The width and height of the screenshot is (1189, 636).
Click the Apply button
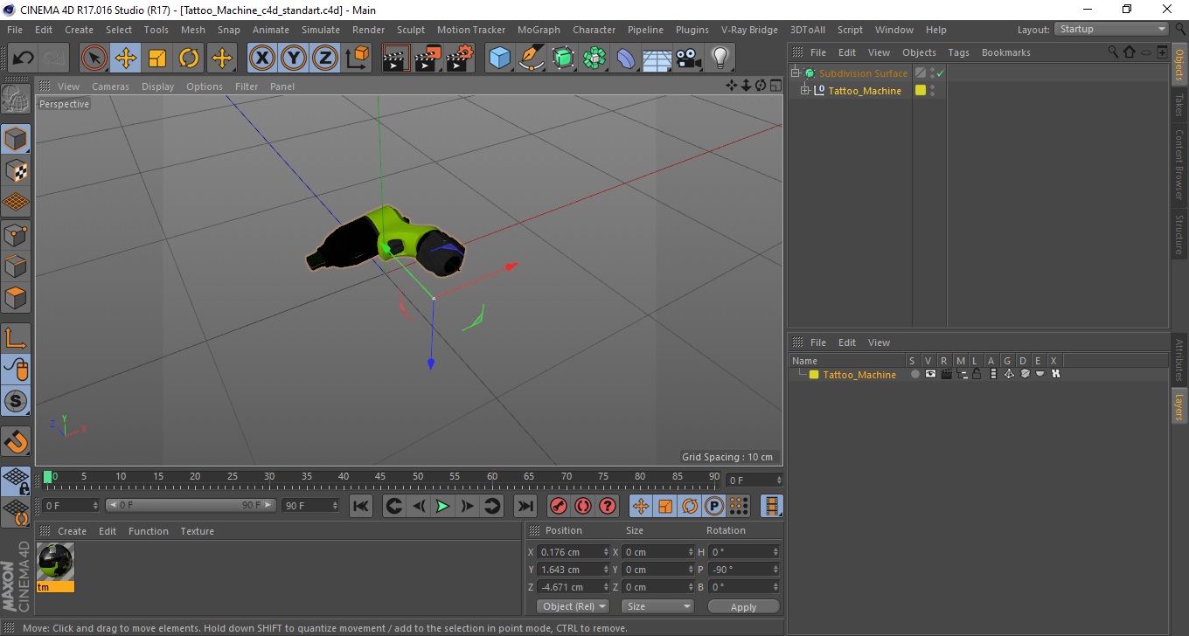(743, 607)
